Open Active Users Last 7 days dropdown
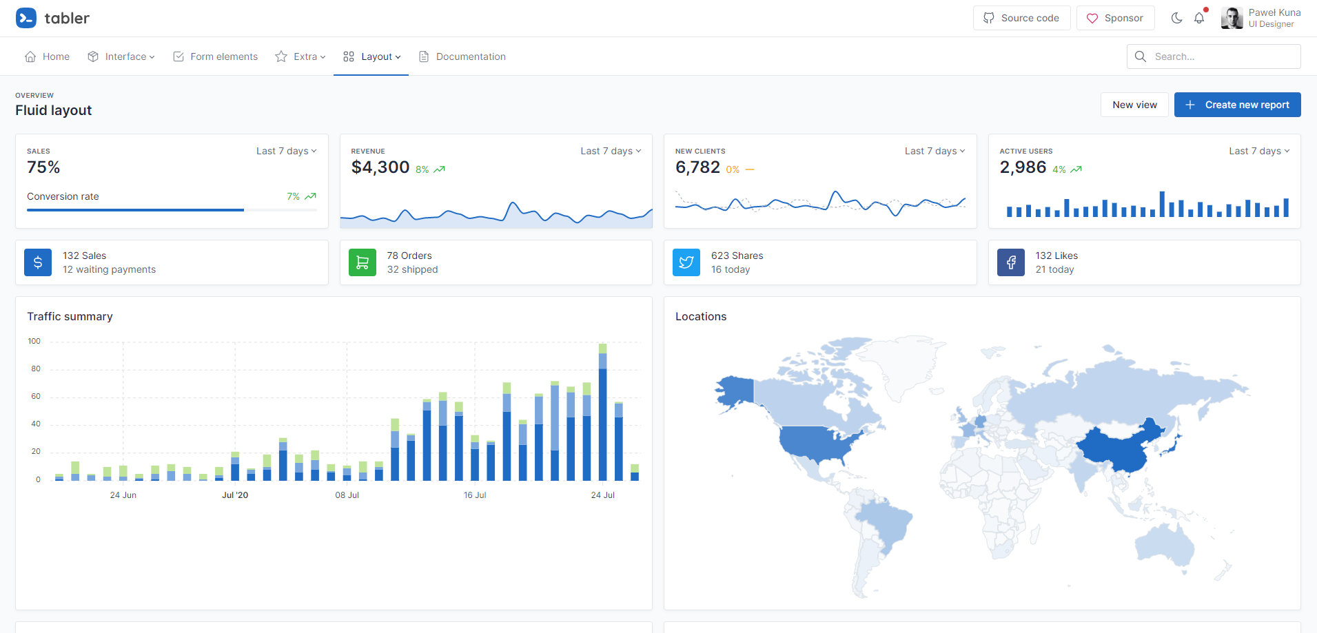The image size is (1317, 633). (x=1259, y=151)
